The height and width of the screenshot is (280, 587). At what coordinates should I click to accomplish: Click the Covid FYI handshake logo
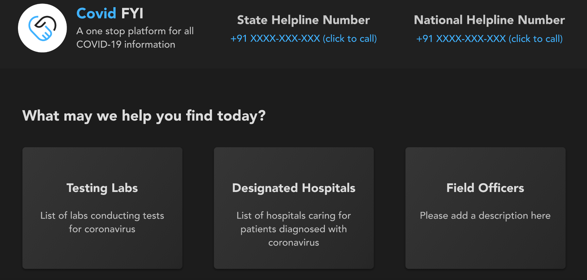pyautogui.click(x=42, y=28)
